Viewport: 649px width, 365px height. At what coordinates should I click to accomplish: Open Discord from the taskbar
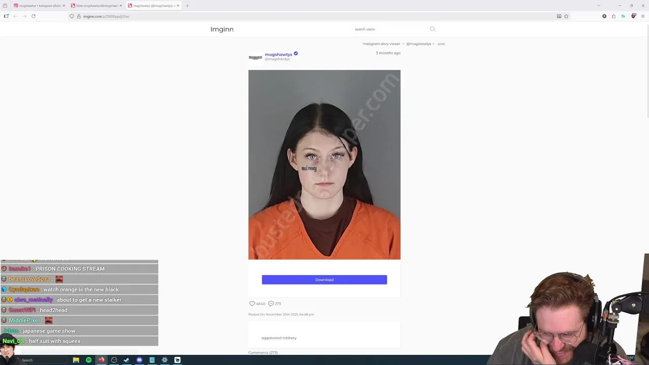pyautogui.click(x=139, y=360)
